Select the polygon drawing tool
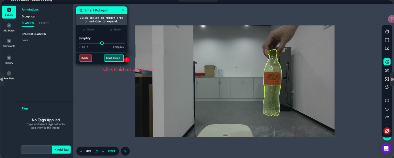 [387, 48]
